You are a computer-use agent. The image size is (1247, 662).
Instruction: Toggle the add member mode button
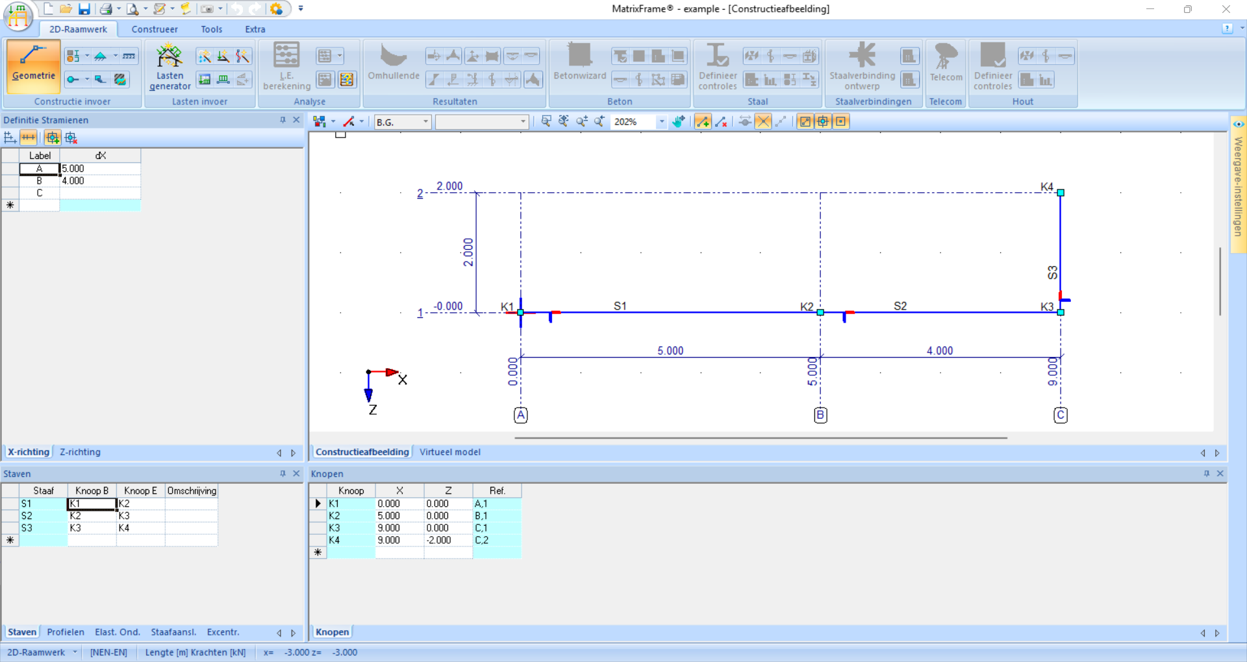[x=702, y=121]
